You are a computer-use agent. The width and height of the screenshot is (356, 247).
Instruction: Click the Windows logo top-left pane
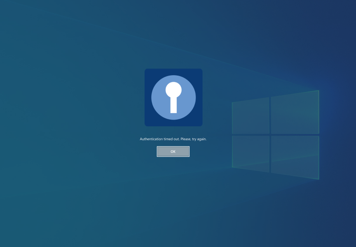point(251,116)
